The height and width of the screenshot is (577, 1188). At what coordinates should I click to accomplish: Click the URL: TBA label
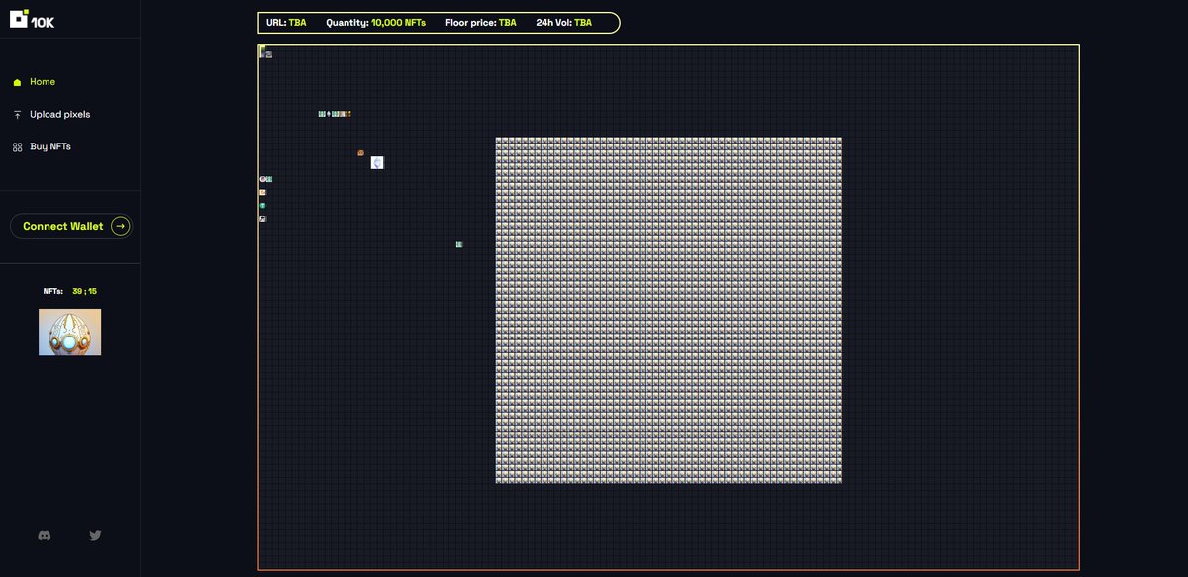[286, 22]
